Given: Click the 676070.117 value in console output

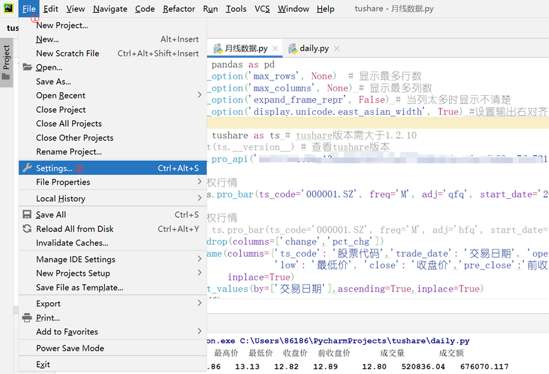Looking at the screenshot, I should pyautogui.click(x=484, y=366).
